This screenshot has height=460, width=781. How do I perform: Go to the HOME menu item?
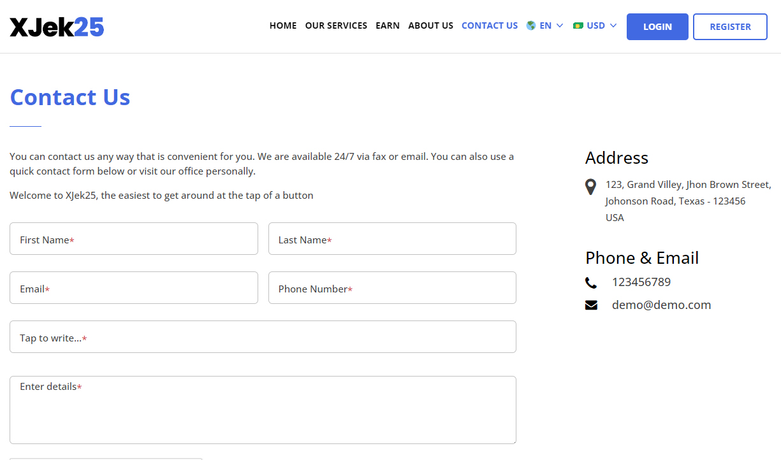click(x=282, y=25)
